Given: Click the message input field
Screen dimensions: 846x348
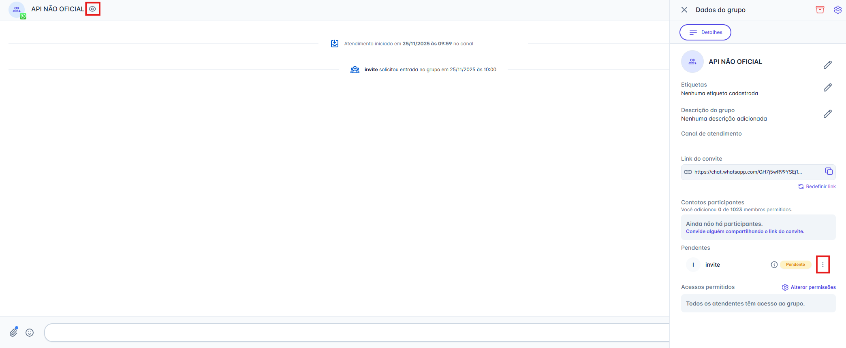Looking at the screenshot, I should [357, 333].
